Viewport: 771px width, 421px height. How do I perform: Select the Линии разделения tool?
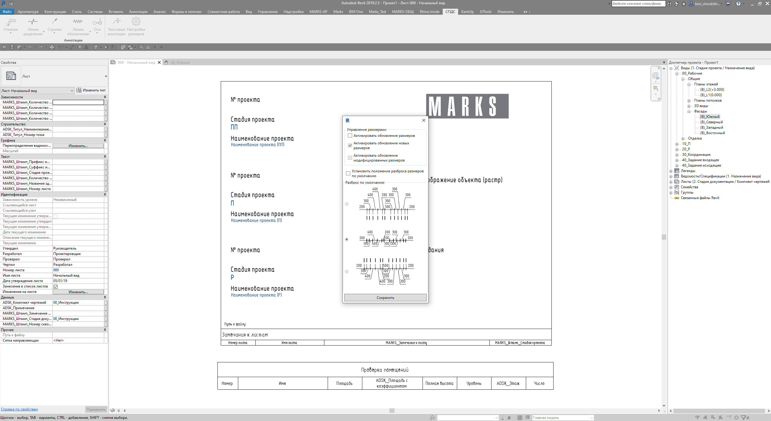33,26
